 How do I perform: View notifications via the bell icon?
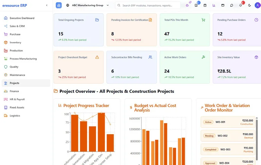point(241,5)
